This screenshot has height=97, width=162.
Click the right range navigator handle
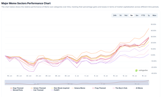coord(149,83)
